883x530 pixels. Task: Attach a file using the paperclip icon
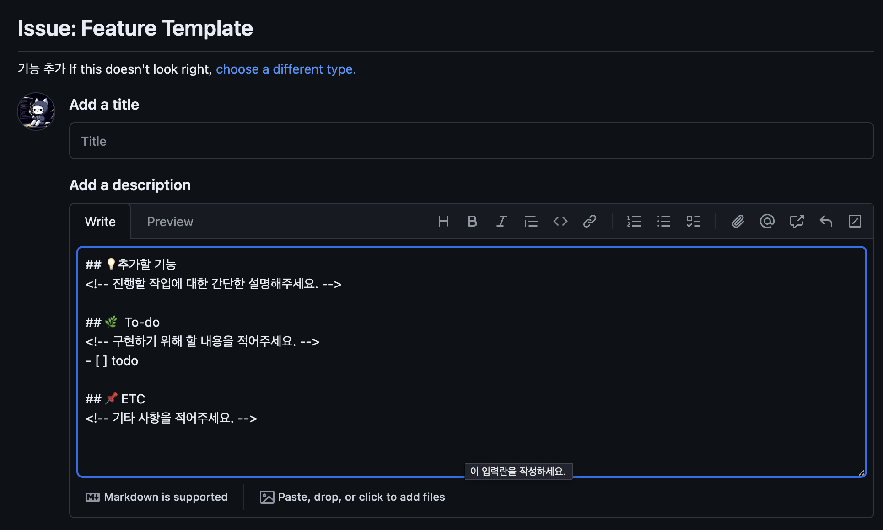[738, 221]
